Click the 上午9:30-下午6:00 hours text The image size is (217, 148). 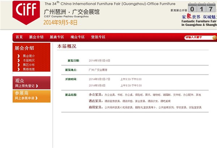tap(131, 79)
